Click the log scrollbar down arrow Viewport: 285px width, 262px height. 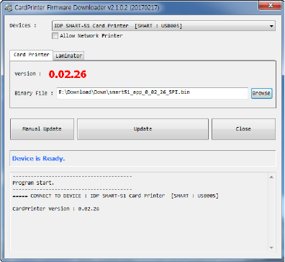(x=271, y=248)
